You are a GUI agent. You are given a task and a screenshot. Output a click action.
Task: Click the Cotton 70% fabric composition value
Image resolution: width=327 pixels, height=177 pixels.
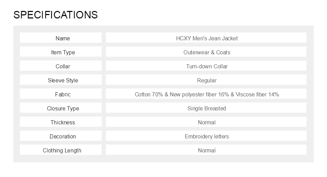[206, 94]
